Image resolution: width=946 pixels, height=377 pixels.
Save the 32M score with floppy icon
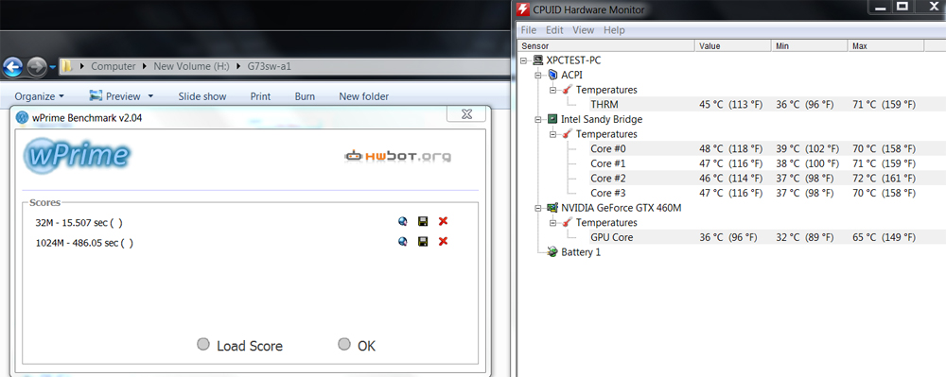click(x=423, y=222)
